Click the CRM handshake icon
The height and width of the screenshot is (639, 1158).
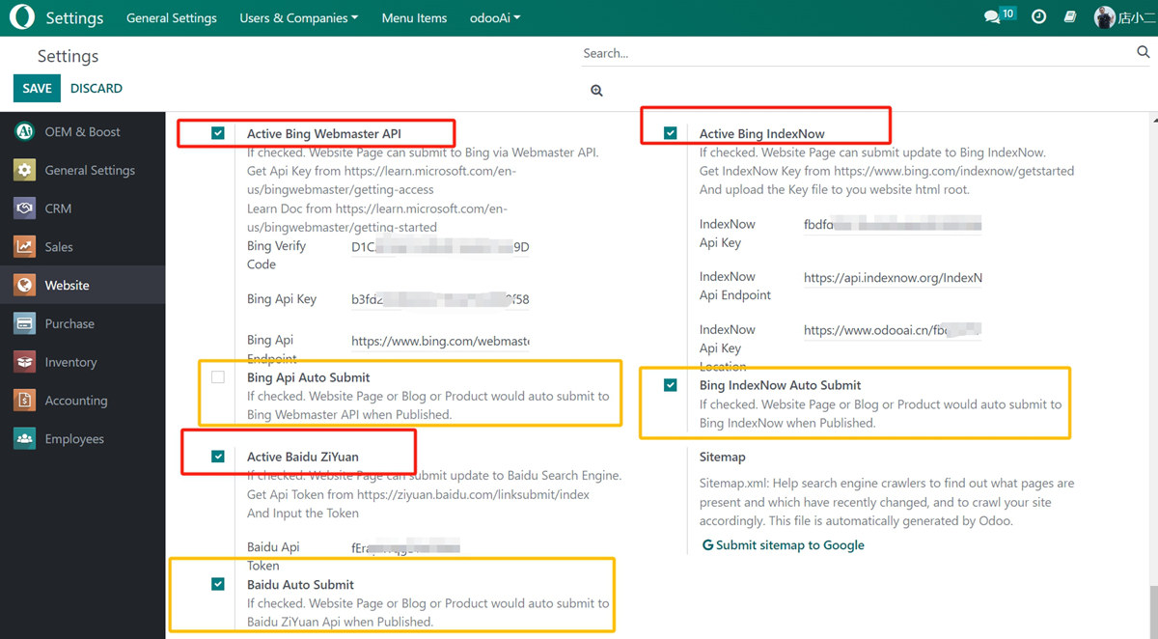pos(25,208)
